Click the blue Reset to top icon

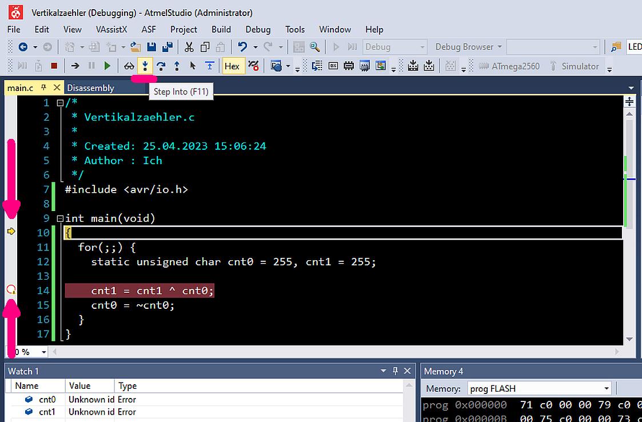(210, 66)
